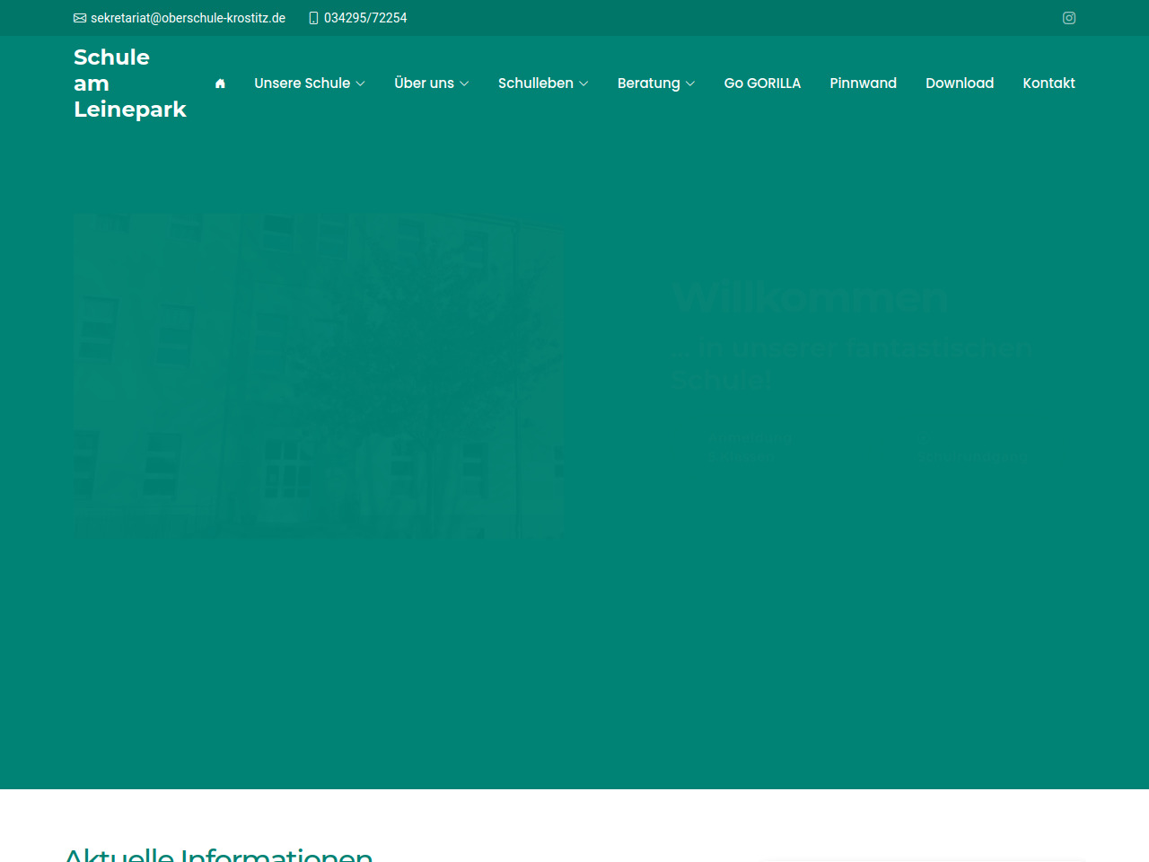Go to the Go GORILLA menu item
This screenshot has width=1149, height=862.
pyautogui.click(x=762, y=84)
